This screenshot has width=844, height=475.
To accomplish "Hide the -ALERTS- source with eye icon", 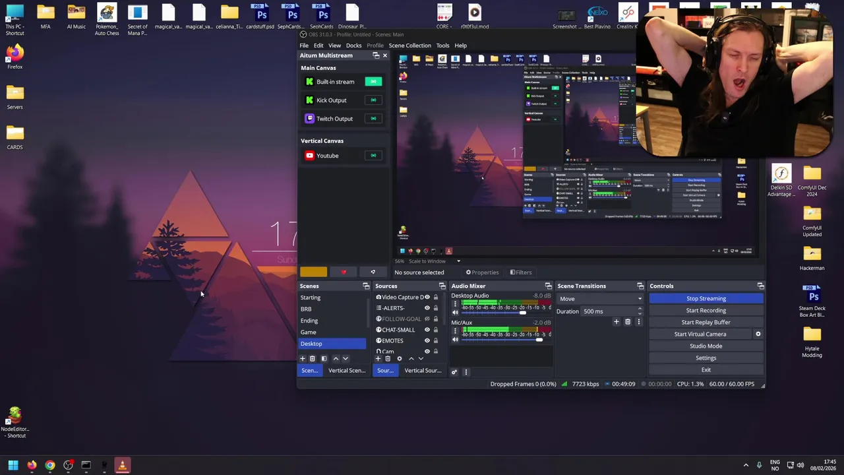I will pyautogui.click(x=427, y=308).
